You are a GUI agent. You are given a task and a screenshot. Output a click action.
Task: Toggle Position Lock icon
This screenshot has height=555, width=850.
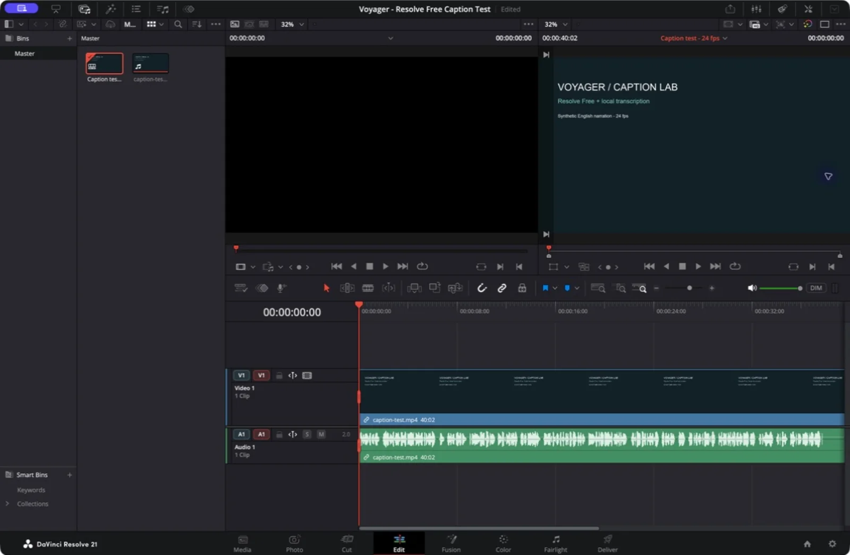(522, 288)
